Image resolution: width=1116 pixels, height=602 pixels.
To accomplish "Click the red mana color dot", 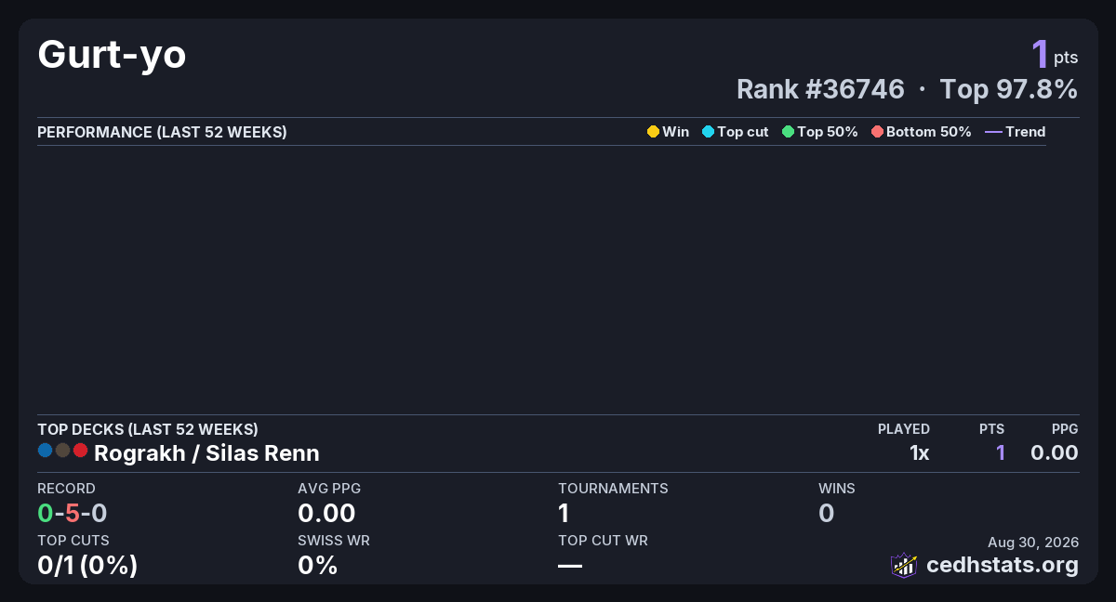I will pos(80,451).
